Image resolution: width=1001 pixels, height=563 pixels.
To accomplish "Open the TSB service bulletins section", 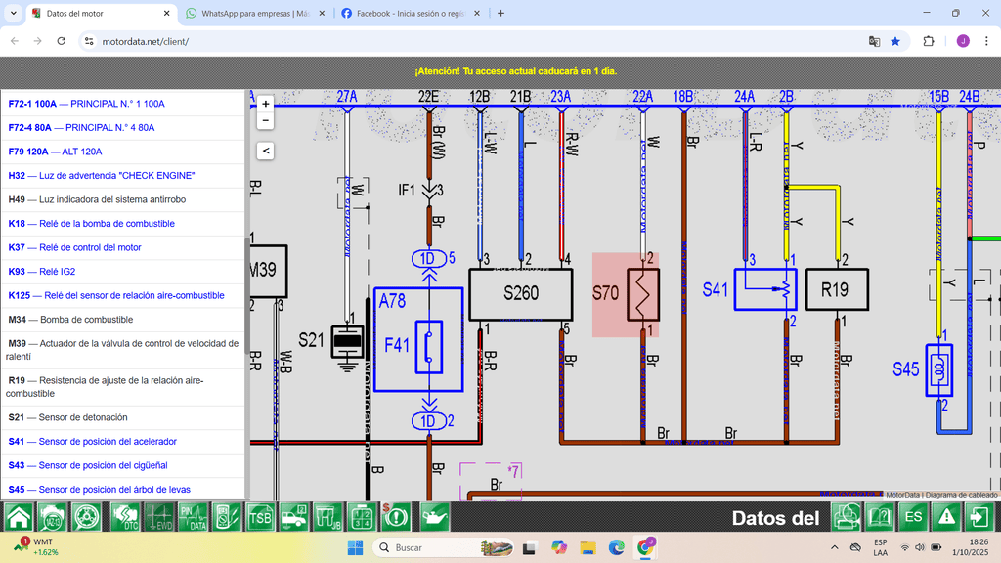I will [x=260, y=517].
